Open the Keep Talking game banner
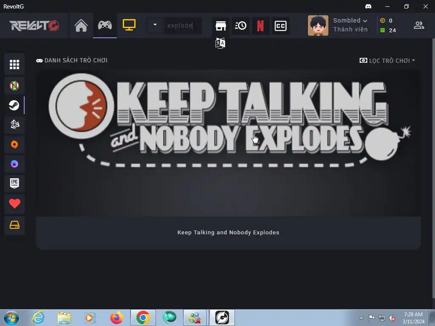Viewport: 435px width, 326px height. 228,143
